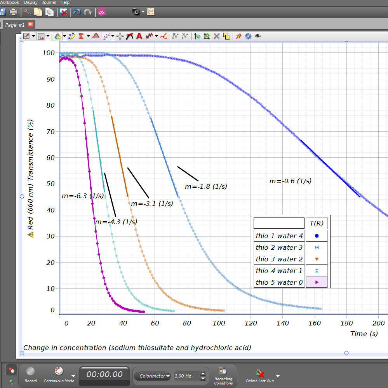The height and width of the screenshot is (388, 388).
Task: Click the Journal snapshot camera icon
Action: tap(136, 12)
